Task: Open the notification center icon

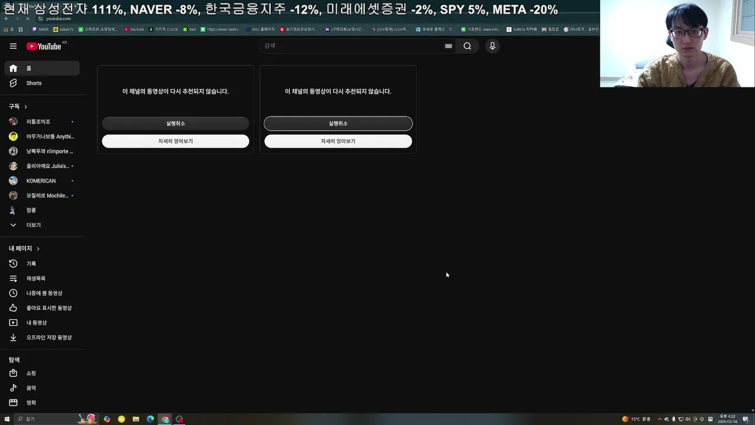Action: coord(746,419)
